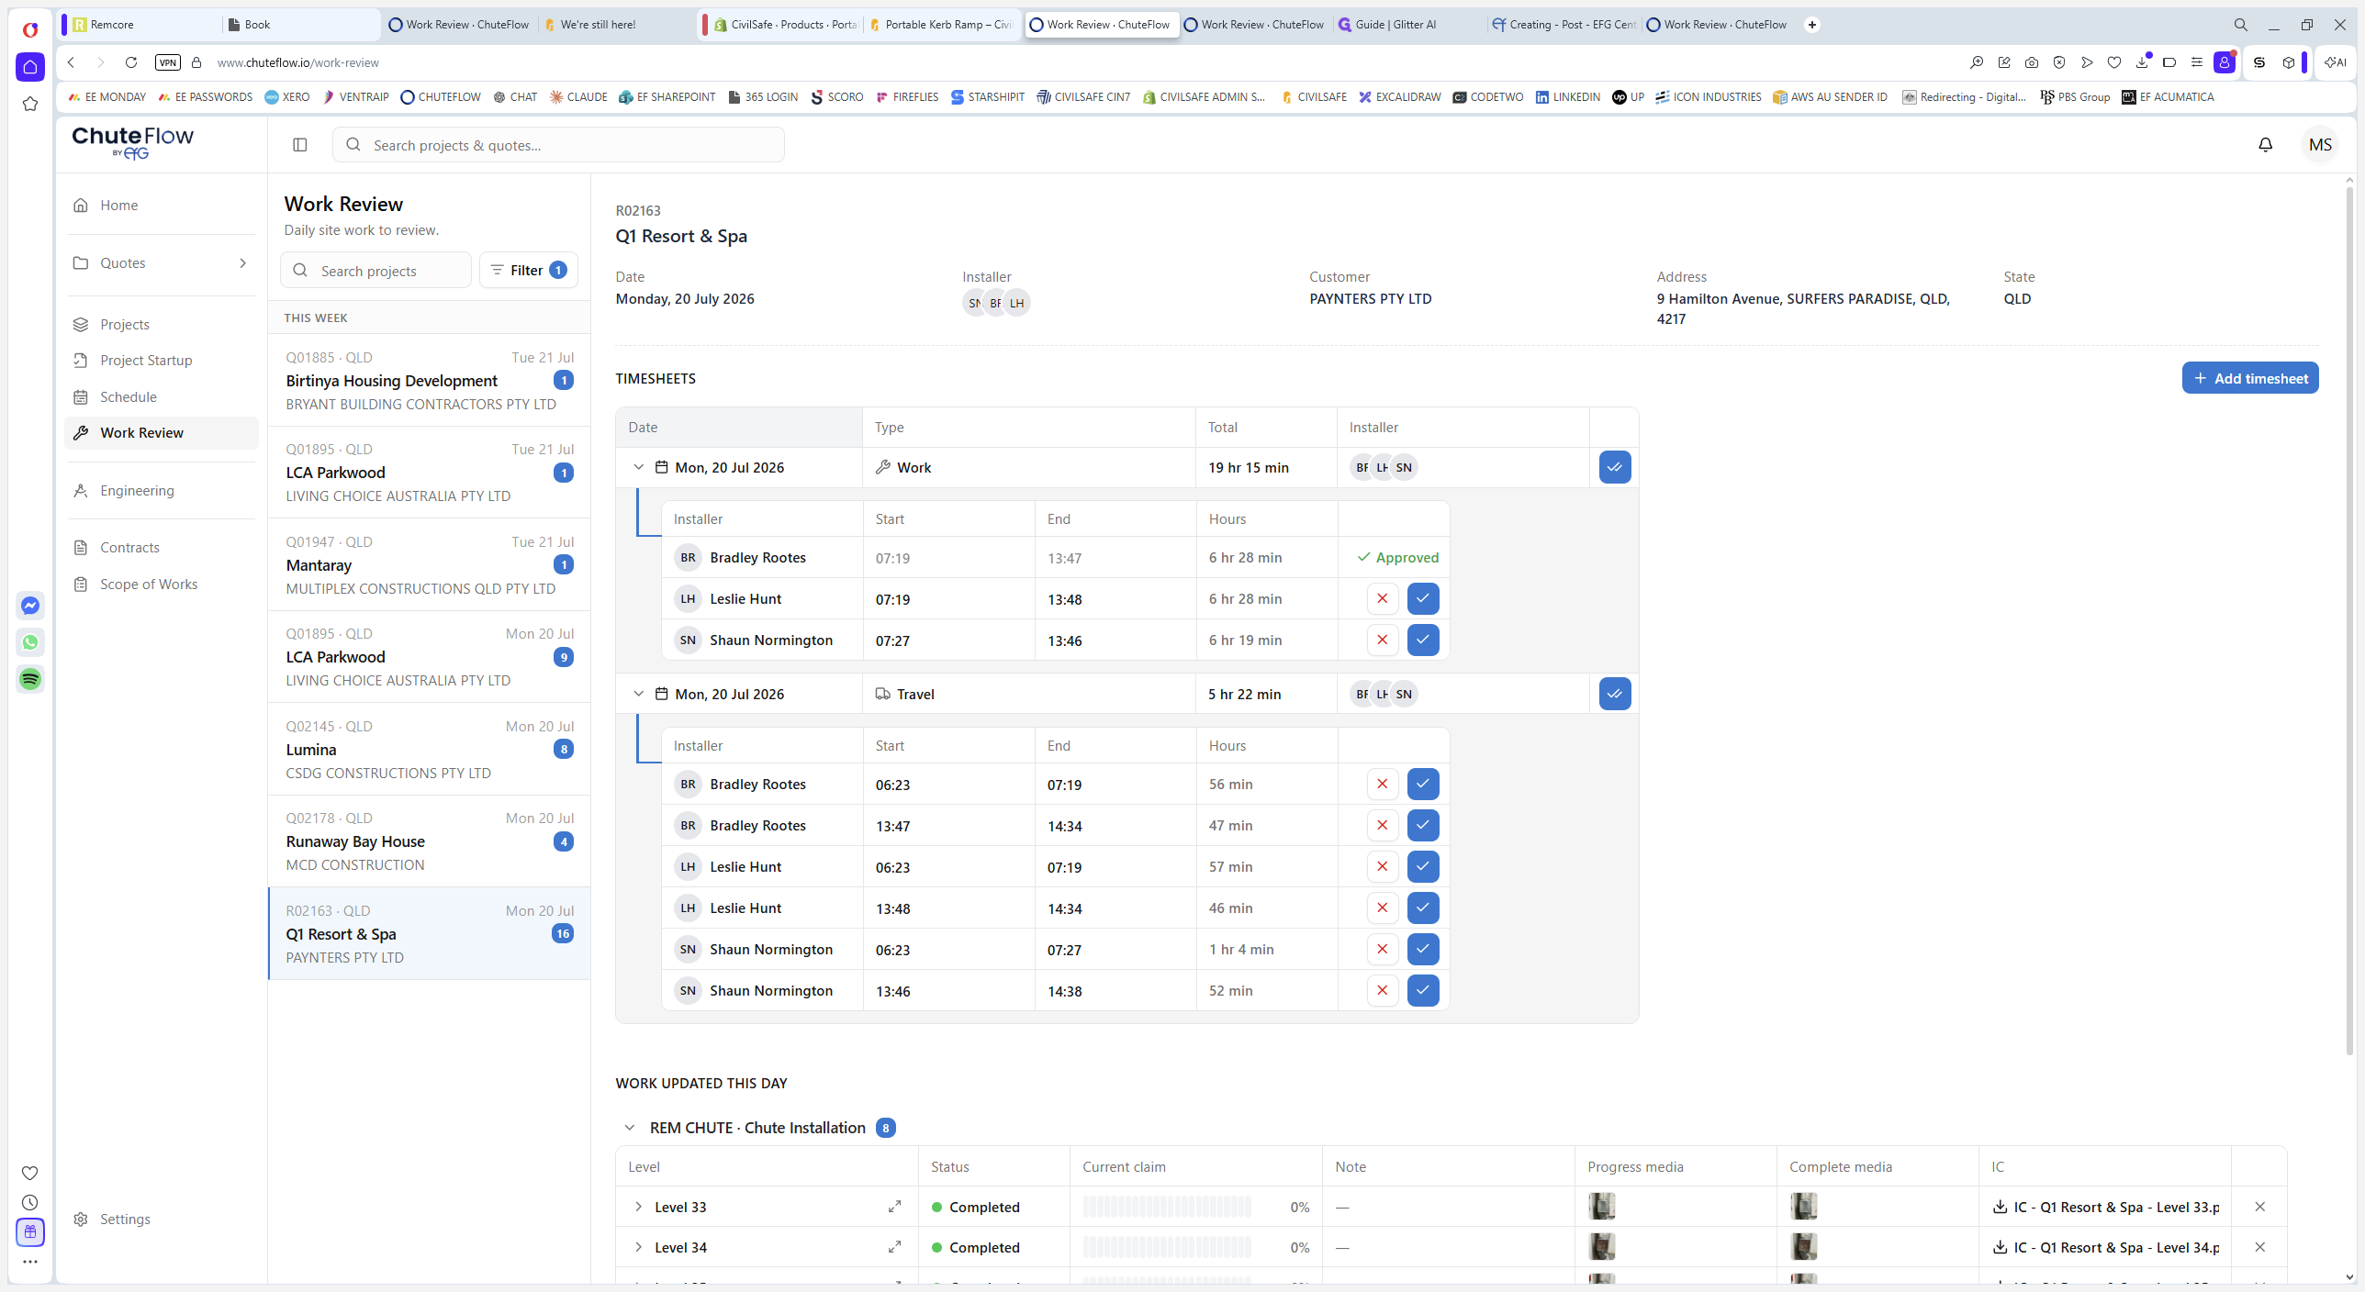2365x1292 pixels.
Task: Select Birtinya Housing Development project
Action: (x=429, y=380)
